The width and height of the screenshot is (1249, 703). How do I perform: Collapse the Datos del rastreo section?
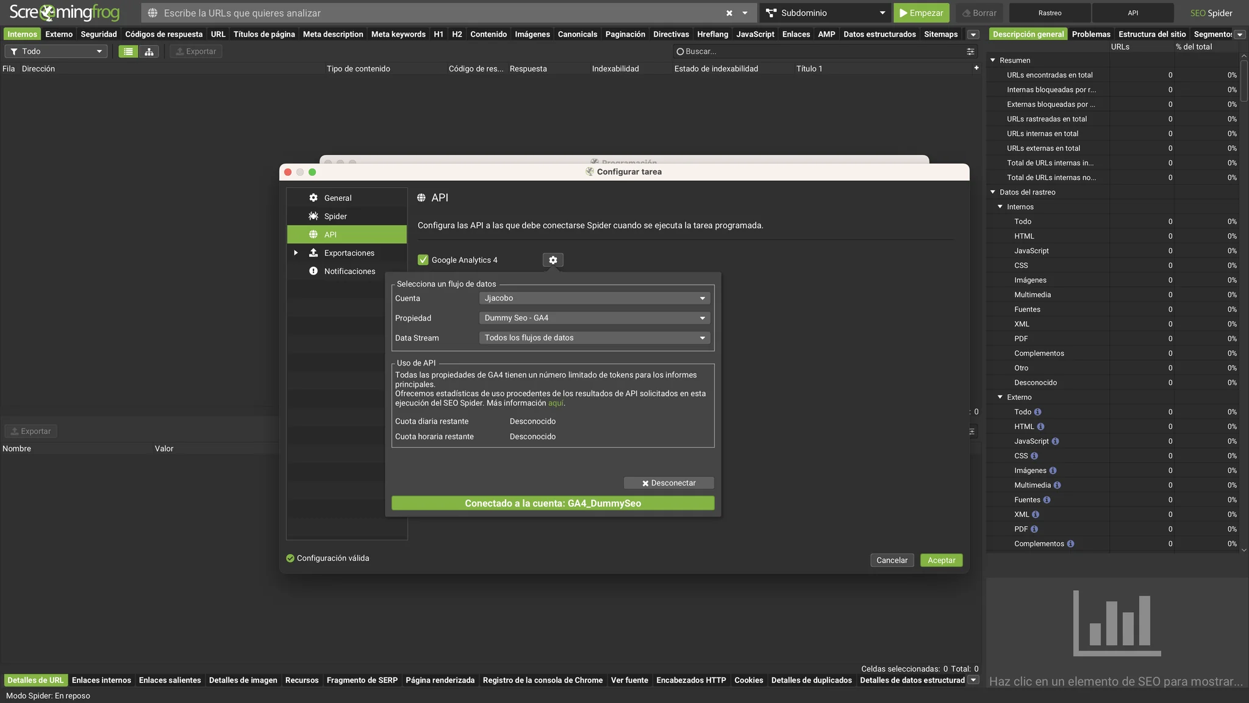point(993,192)
